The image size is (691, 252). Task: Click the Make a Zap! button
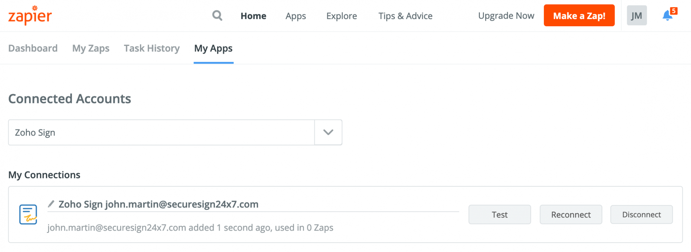tap(579, 16)
